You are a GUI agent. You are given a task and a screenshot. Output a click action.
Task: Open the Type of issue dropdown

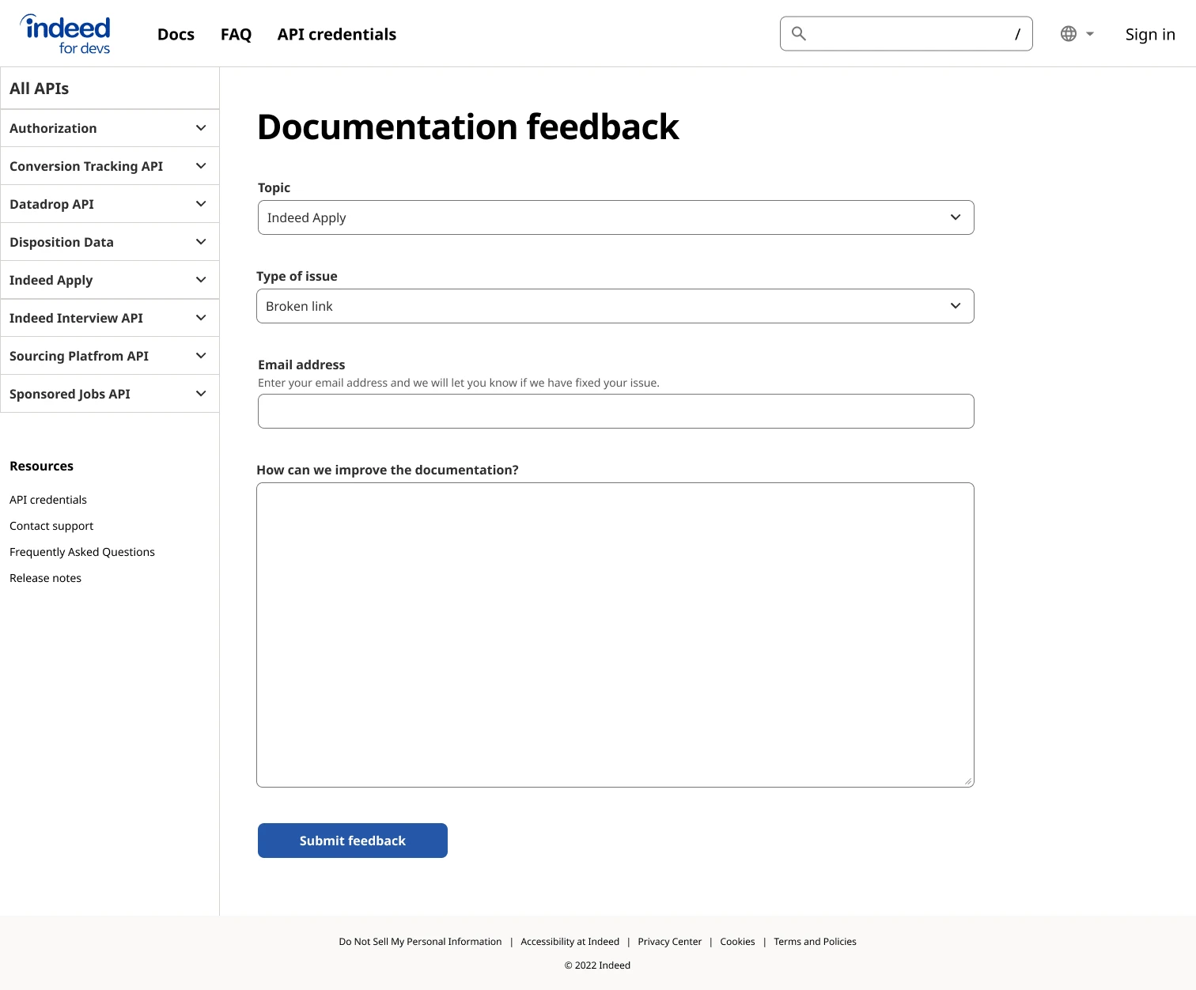click(x=615, y=306)
